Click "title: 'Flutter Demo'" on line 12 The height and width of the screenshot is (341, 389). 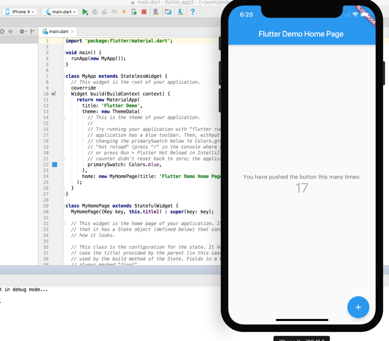tap(112, 106)
